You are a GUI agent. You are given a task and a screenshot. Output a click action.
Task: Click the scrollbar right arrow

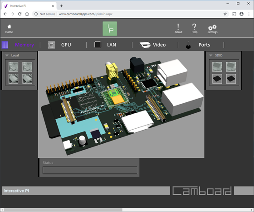252,210
